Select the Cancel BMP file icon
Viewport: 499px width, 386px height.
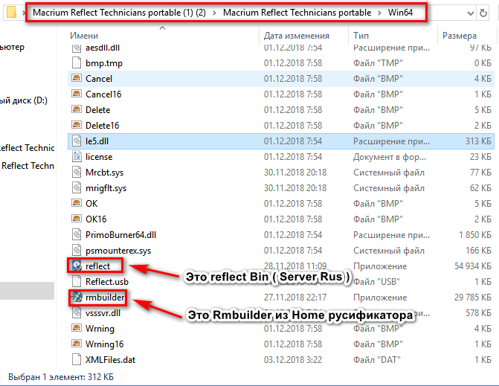point(76,78)
